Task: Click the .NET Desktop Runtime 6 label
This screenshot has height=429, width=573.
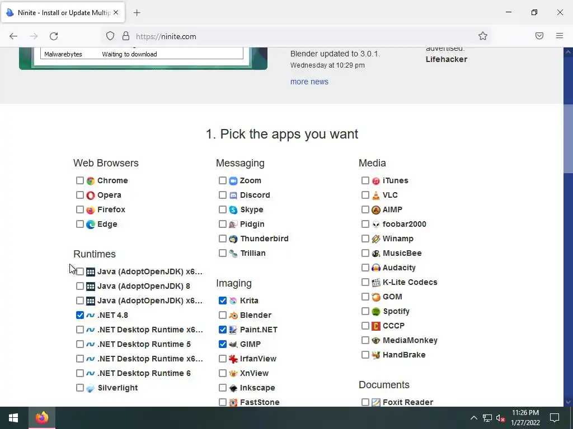Action: tap(144, 373)
